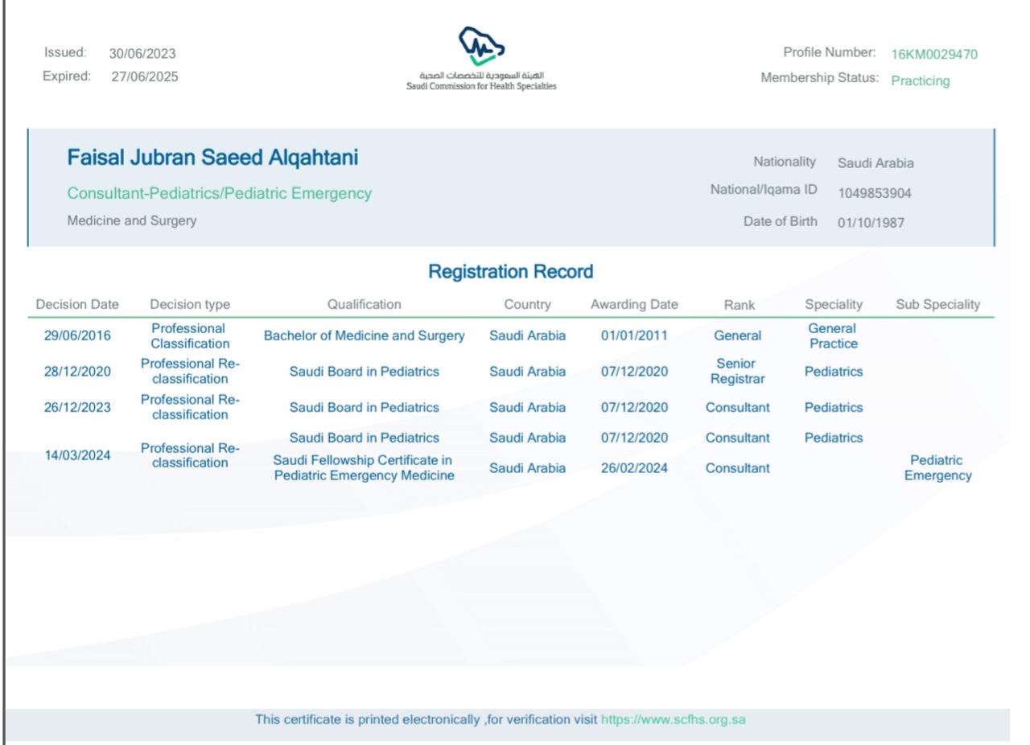The height and width of the screenshot is (745, 1030).
Task: Open the https://www.scfhs.org.sa verification link
Action: coord(673,720)
